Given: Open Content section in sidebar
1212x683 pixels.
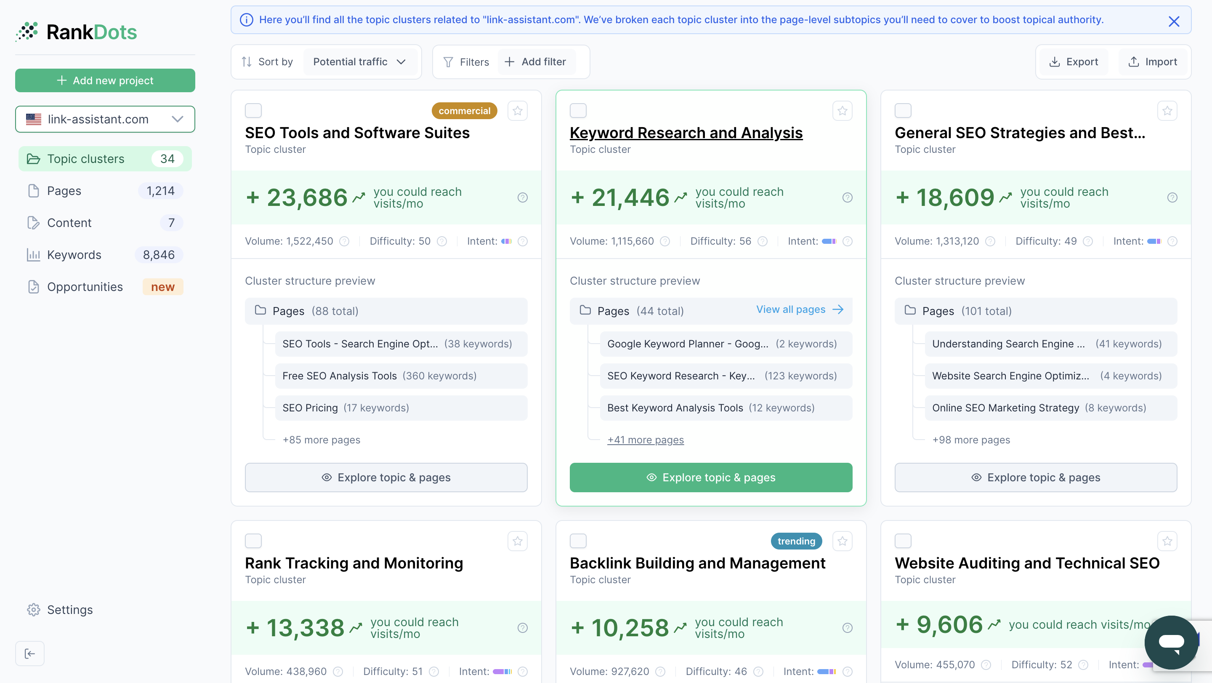Looking at the screenshot, I should coord(105,223).
